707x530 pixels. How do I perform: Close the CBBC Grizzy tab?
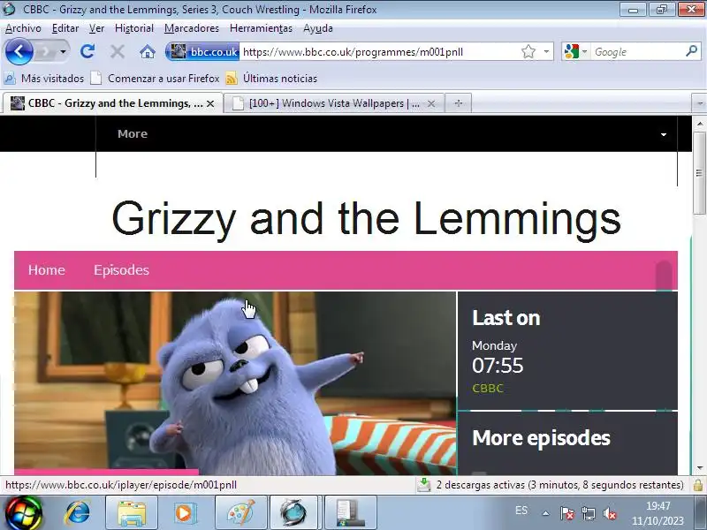[x=210, y=103]
